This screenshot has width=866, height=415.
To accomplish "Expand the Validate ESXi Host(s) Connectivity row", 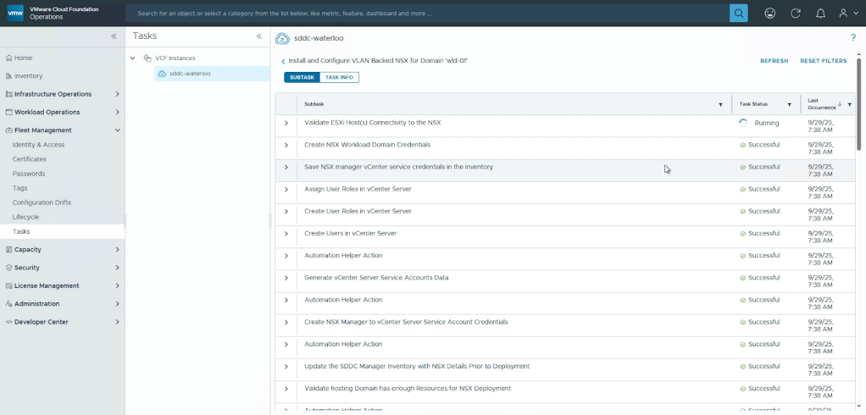I will 286,124.
